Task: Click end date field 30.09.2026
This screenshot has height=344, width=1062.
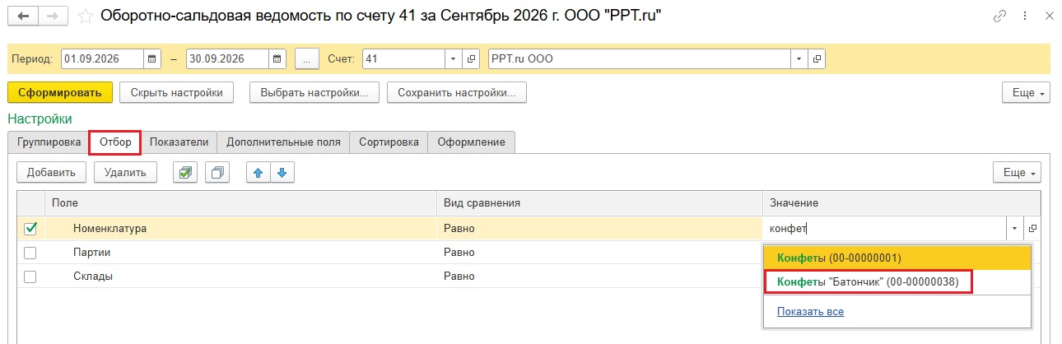Action: [227, 59]
